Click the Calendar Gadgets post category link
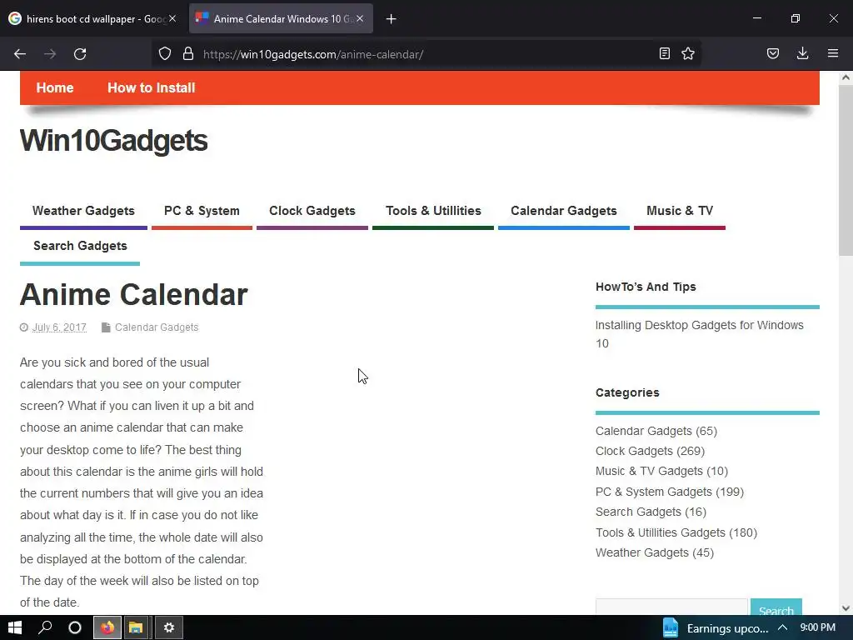This screenshot has width=853, height=640. pos(157,327)
